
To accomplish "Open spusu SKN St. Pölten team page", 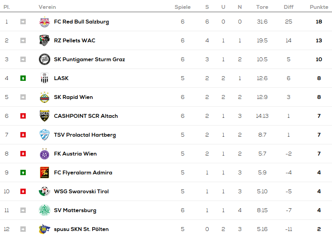I will 81,229.
